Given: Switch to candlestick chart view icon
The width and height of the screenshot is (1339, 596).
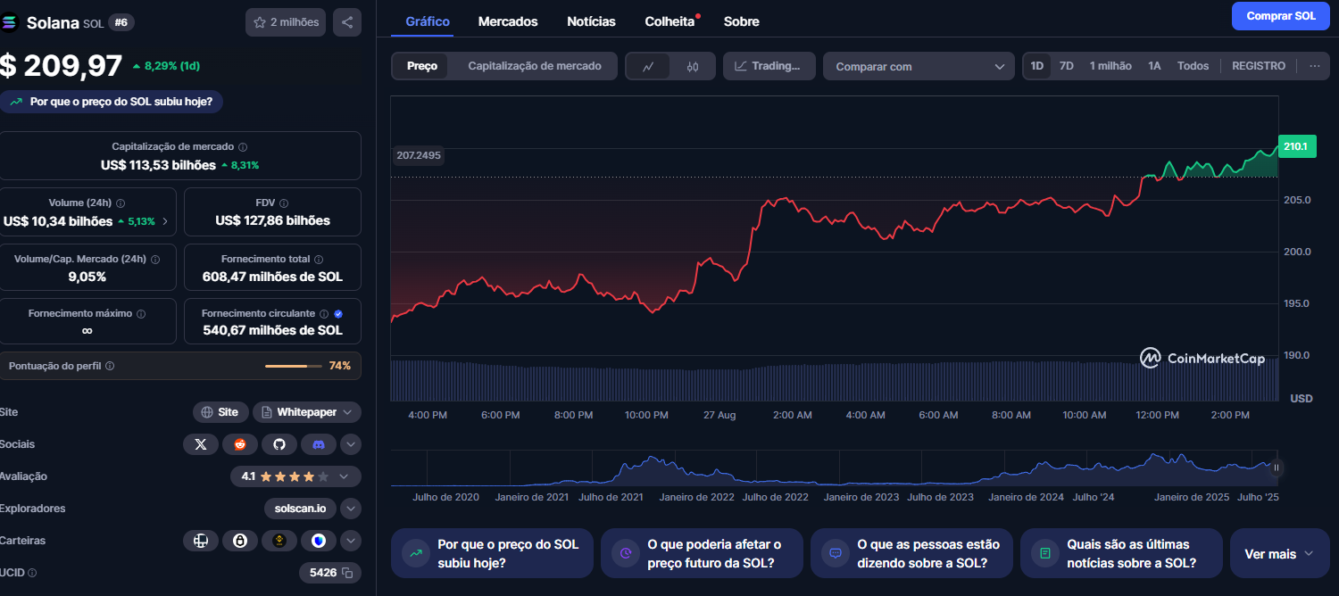Looking at the screenshot, I should tap(693, 66).
